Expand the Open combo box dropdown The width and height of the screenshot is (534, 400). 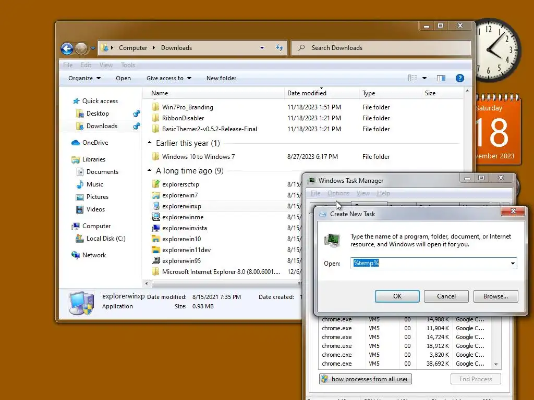click(513, 263)
